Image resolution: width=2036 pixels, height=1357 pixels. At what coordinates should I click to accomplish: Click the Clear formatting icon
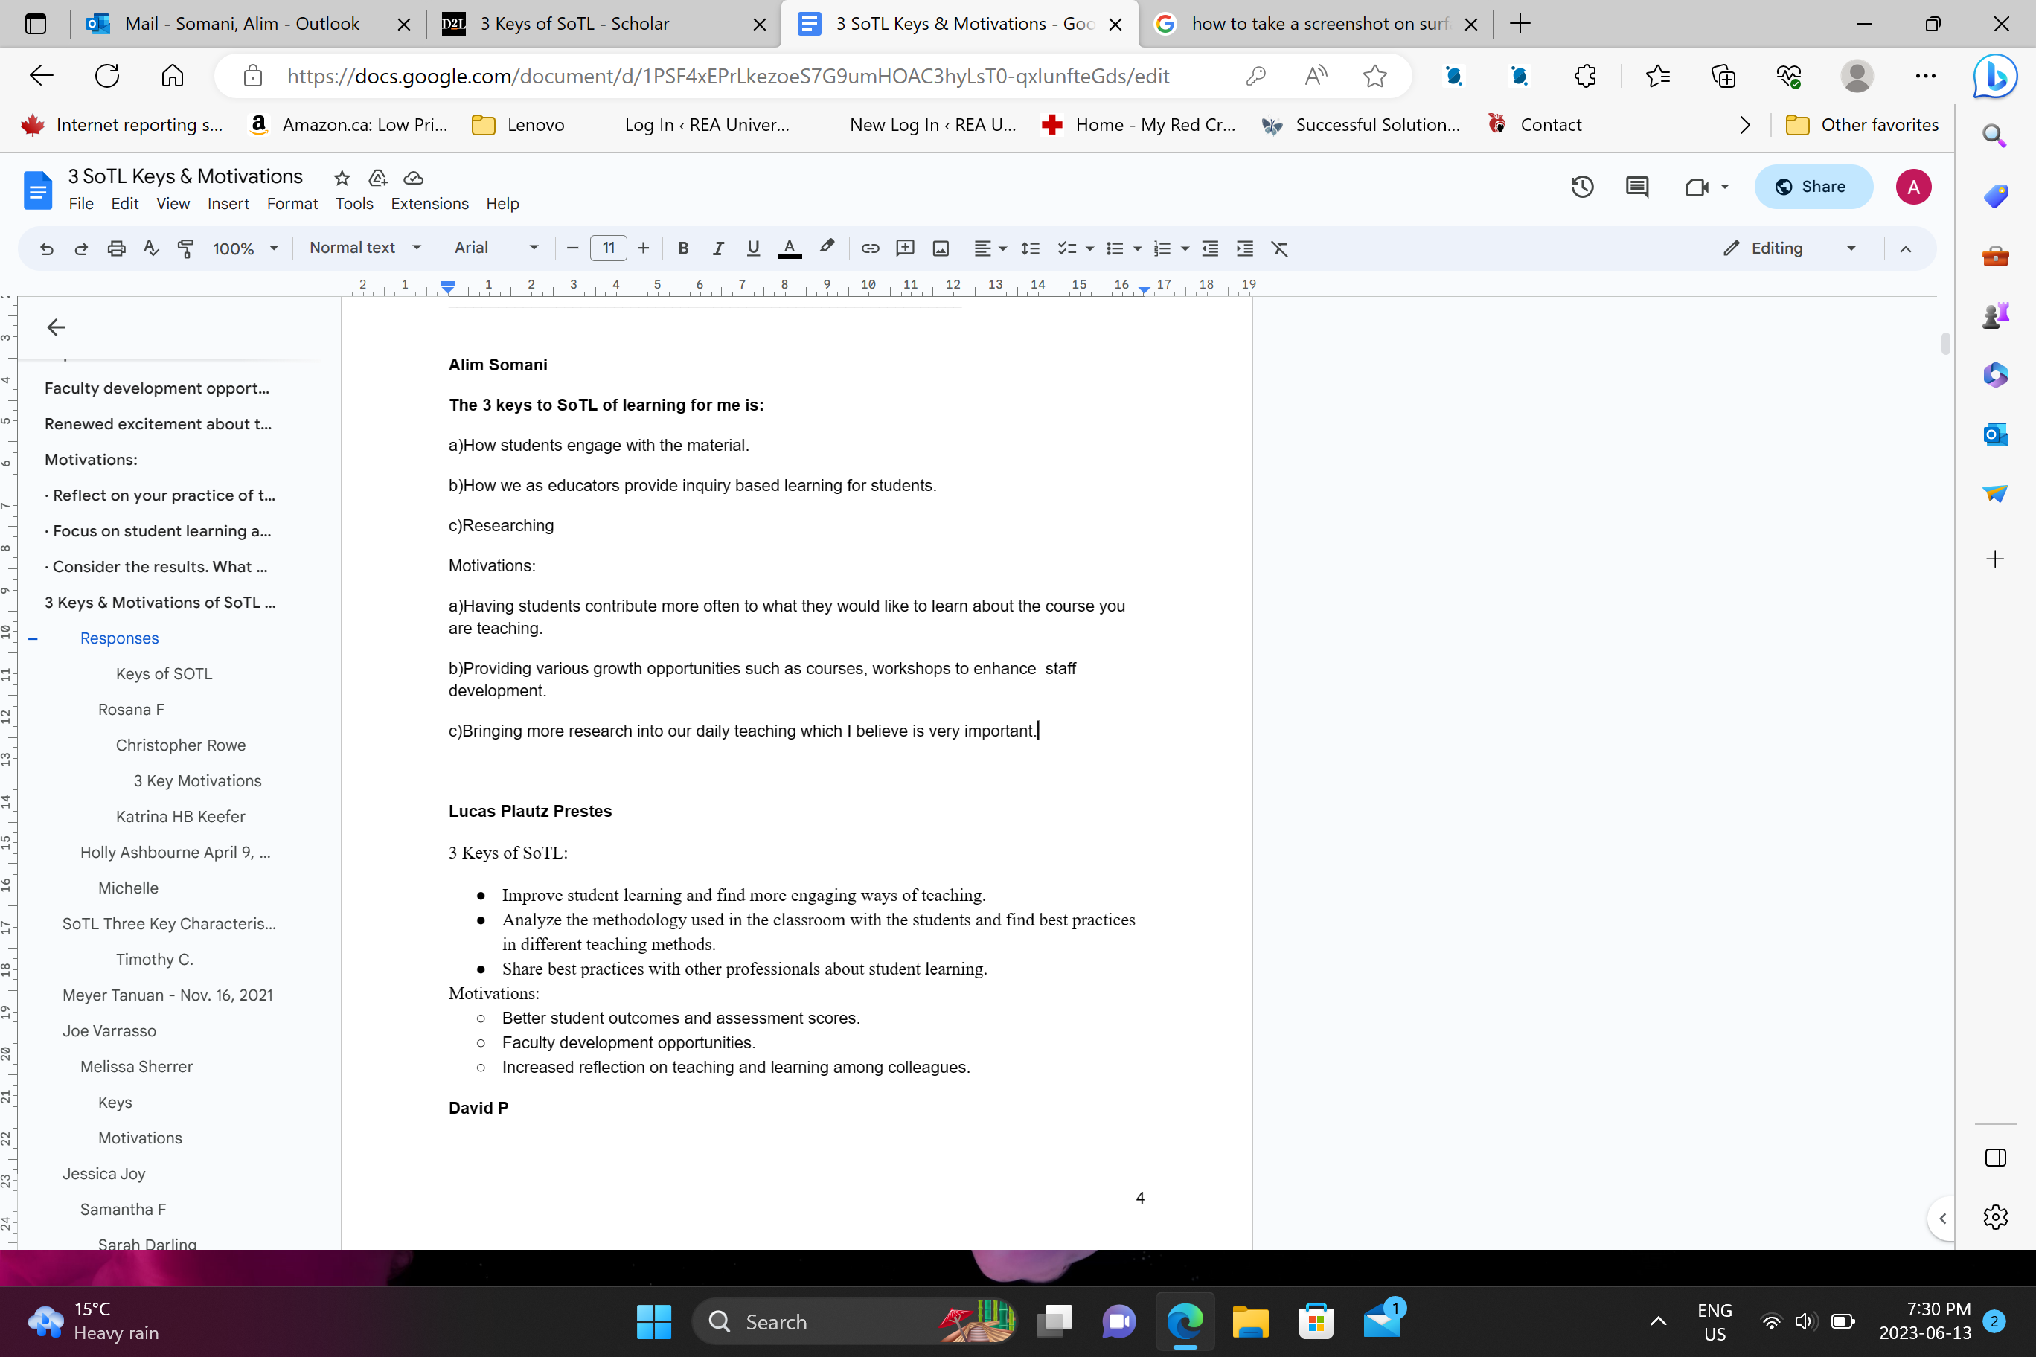1279,248
